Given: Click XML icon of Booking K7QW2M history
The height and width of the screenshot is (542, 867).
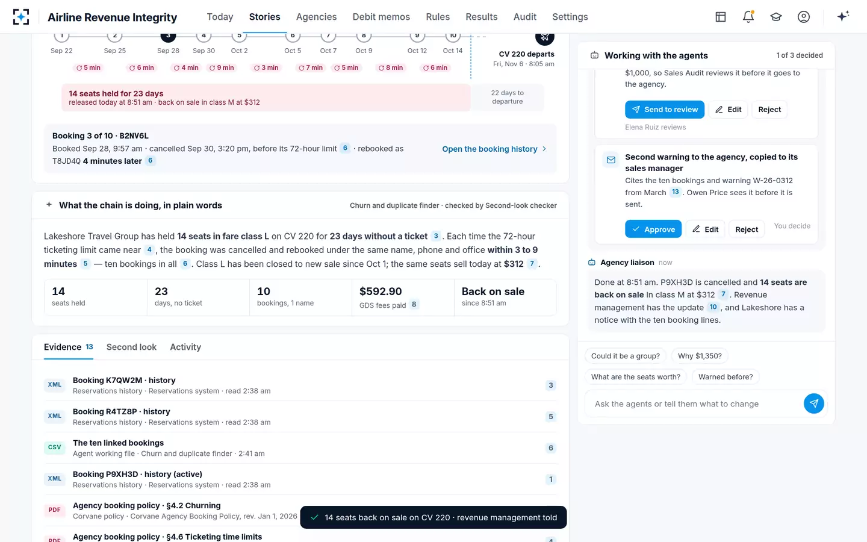Looking at the screenshot, I should [x=55, y=385].
